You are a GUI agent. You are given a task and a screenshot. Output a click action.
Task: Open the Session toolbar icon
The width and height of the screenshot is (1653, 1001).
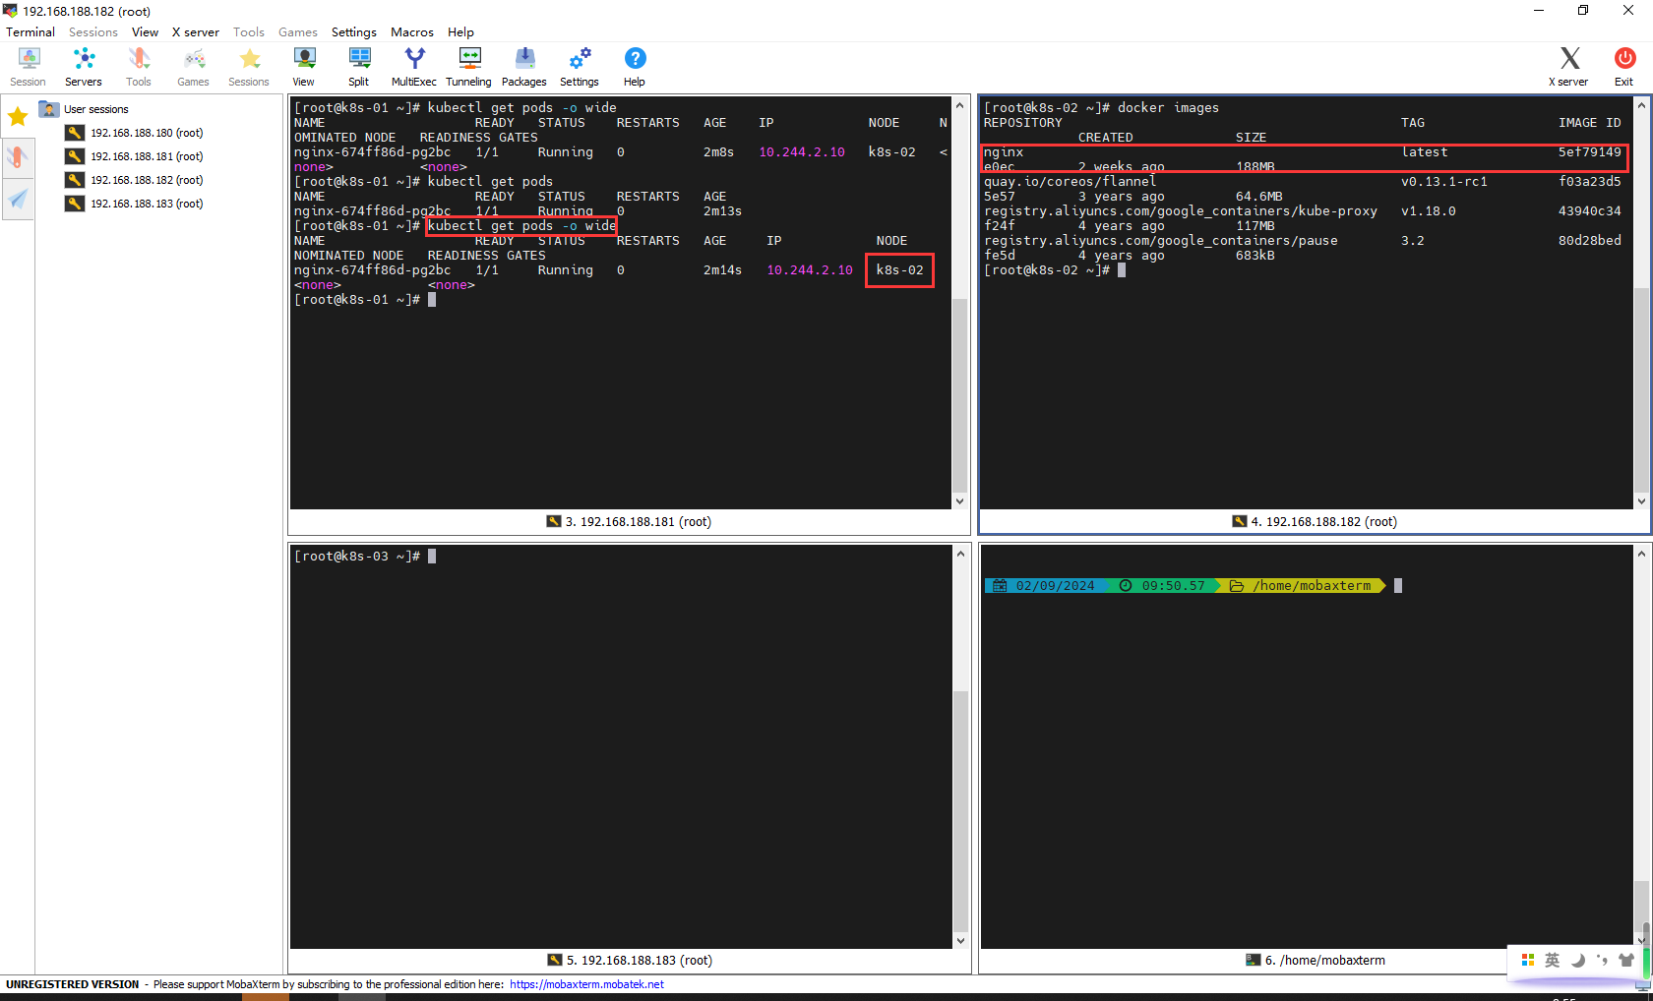tap(28, 67)
